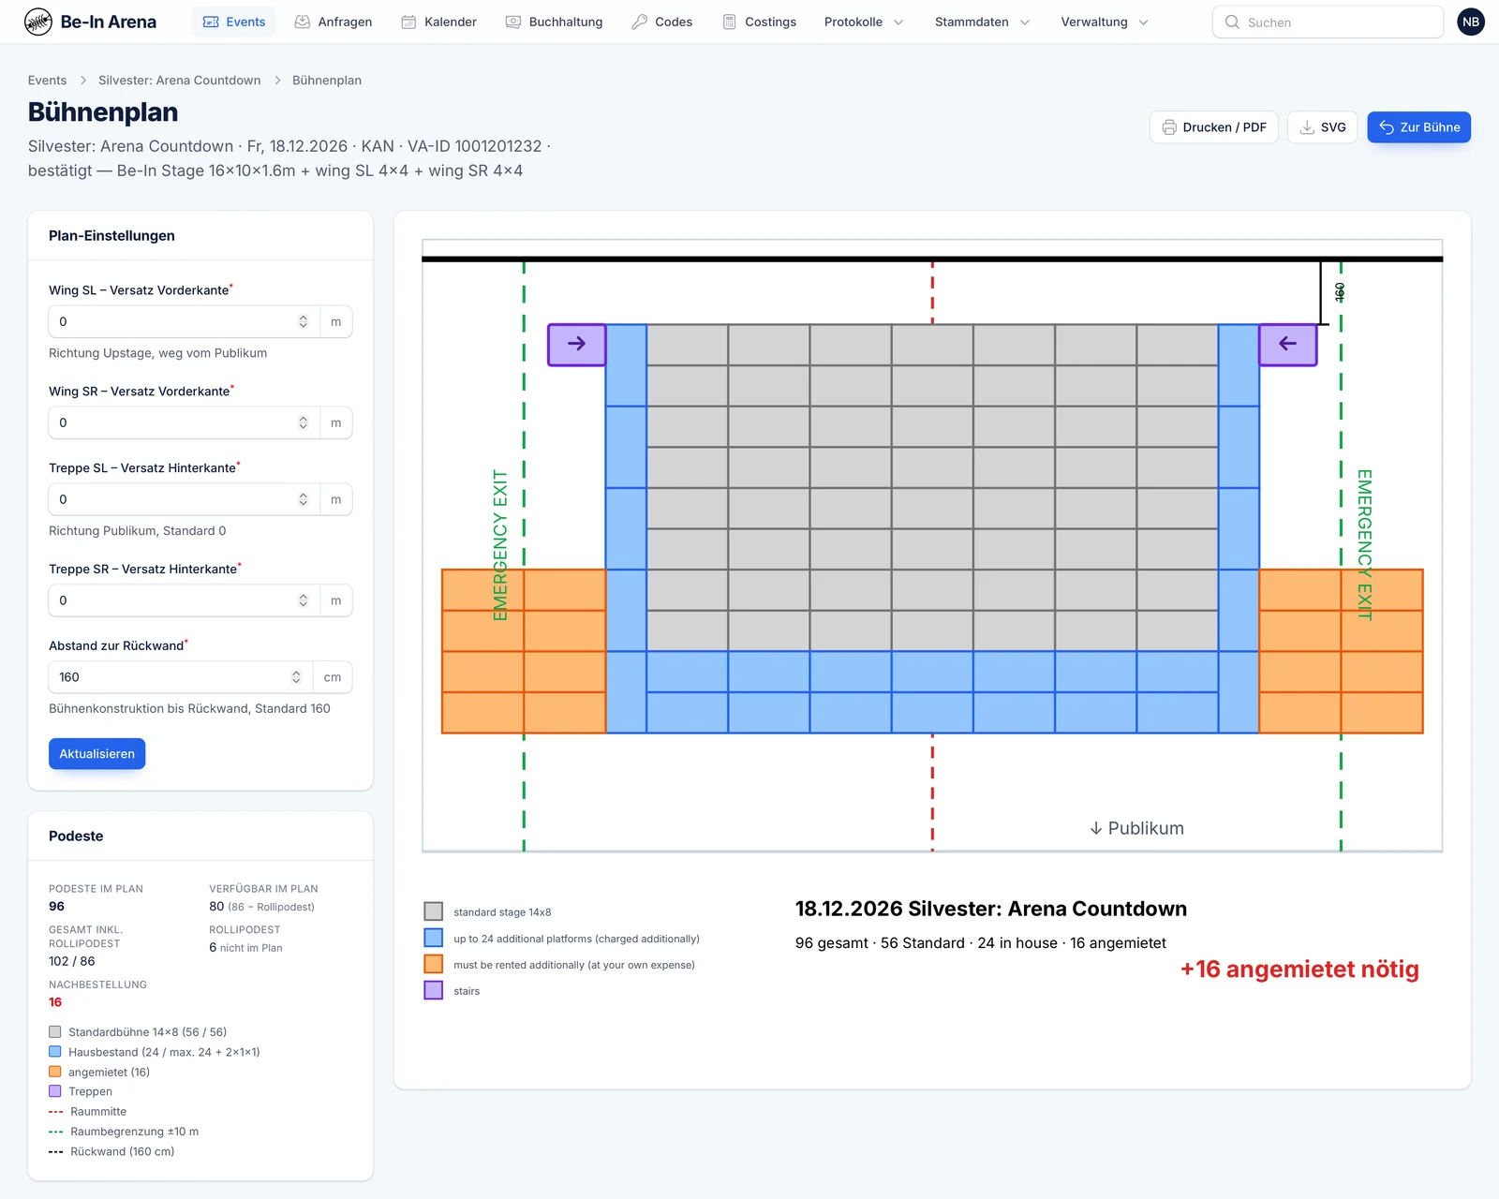
Task: Open Events breadcrumb link
Action: click(x=47, y=81)
